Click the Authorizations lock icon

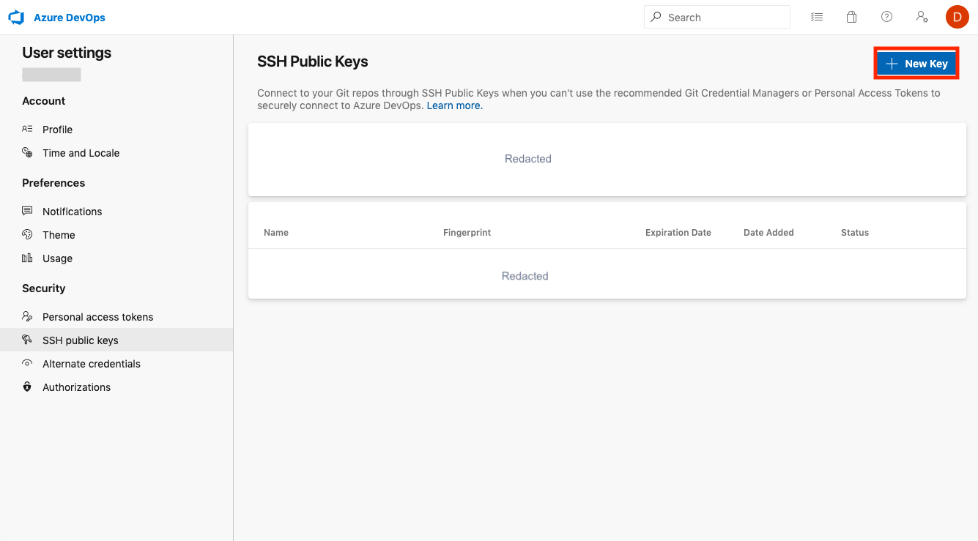[x=27, y=387]
